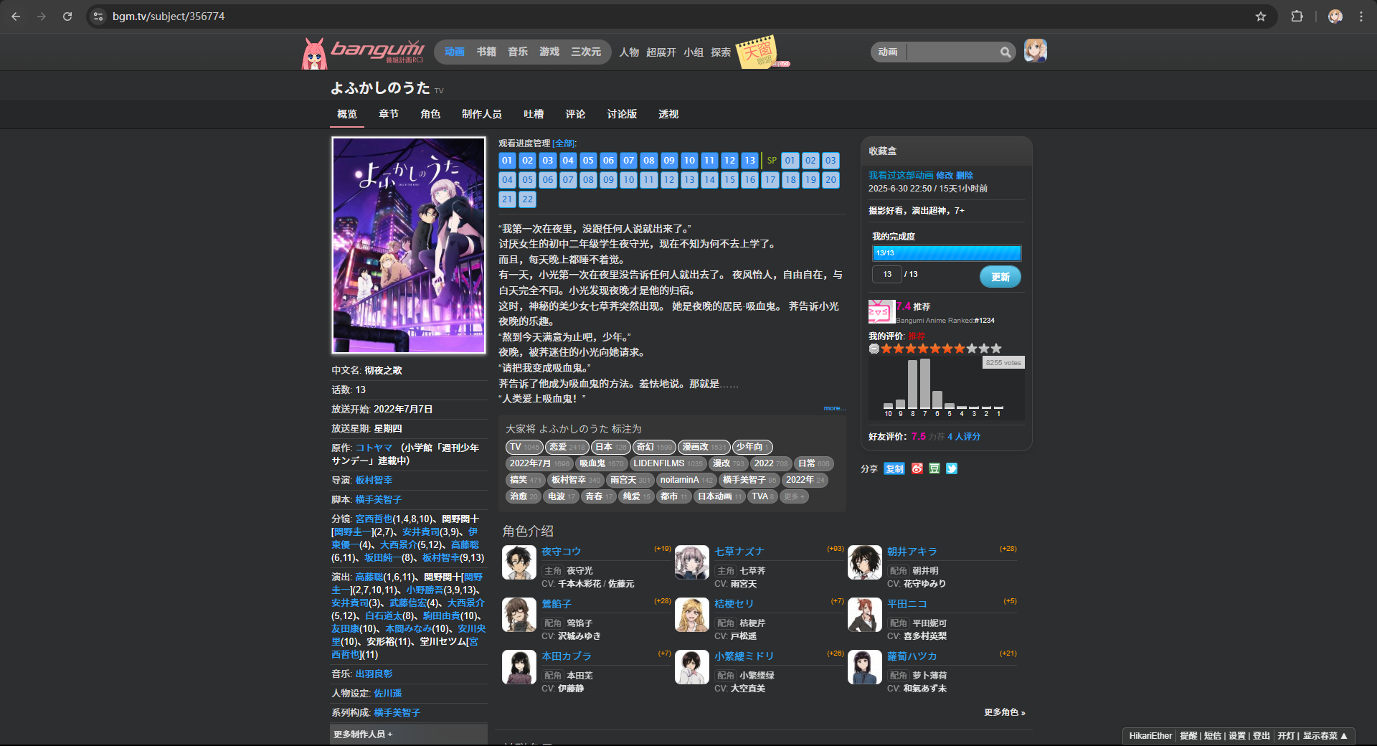1377x746 pixels.
Task: Rate with the tenth star
Action: click(996, 349)
